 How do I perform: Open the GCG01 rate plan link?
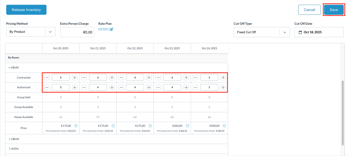point(103,29)
